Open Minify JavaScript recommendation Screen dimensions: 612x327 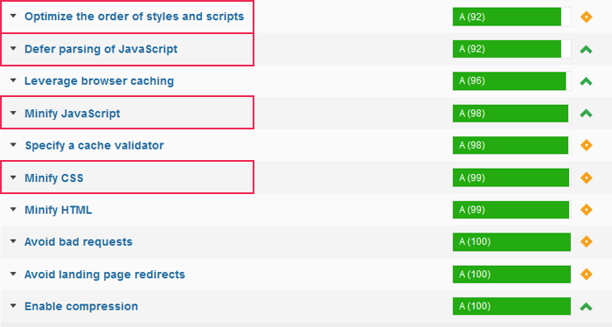pos(73,114)
